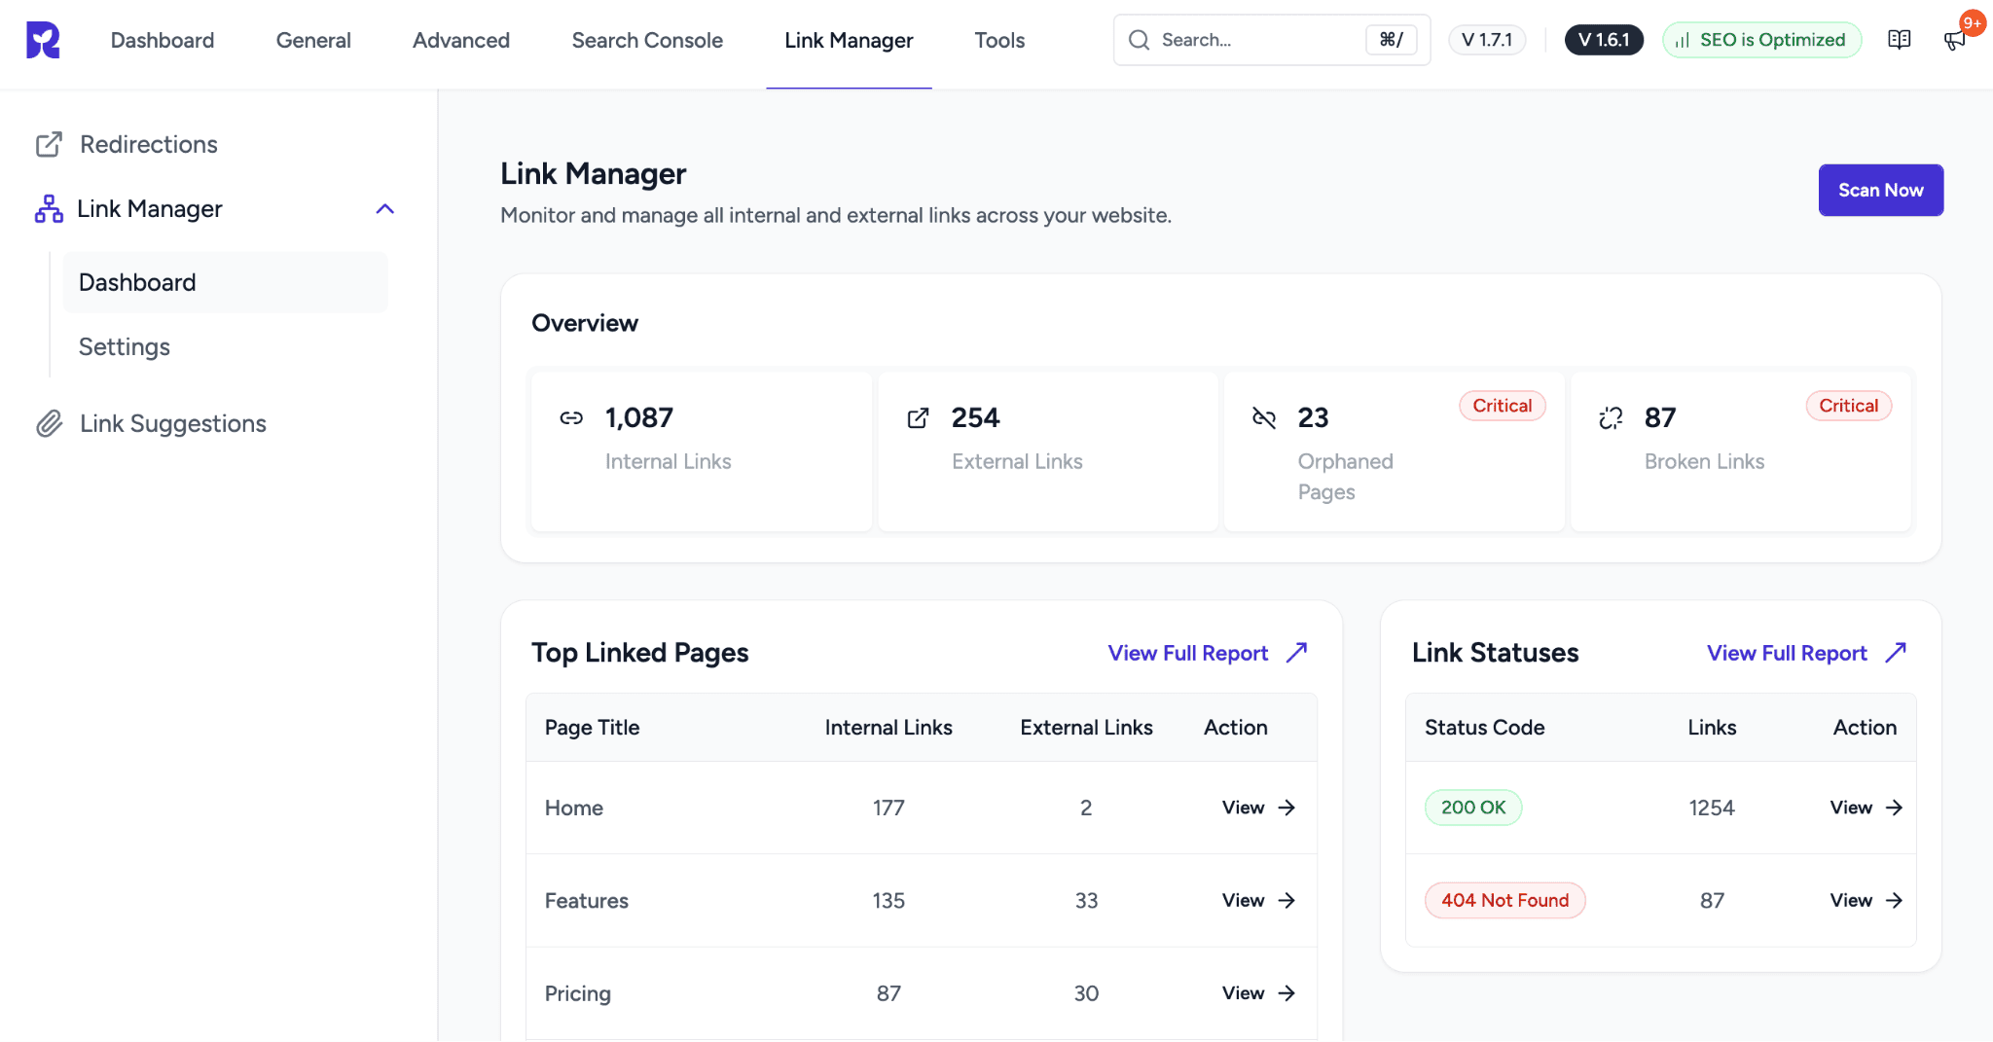This screenshot has height=1042, width=1993.
Task: Click the 9+ notification badge
Action: click(x=1972, y=23)
